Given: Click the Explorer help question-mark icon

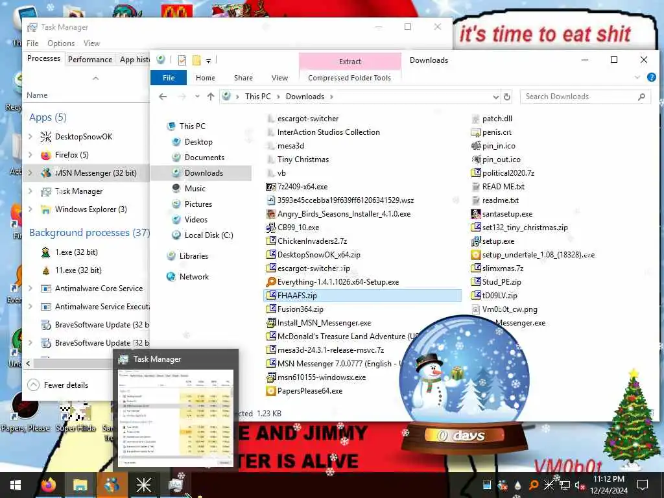Looking at the screenshot, I should (x=651, y=77).
